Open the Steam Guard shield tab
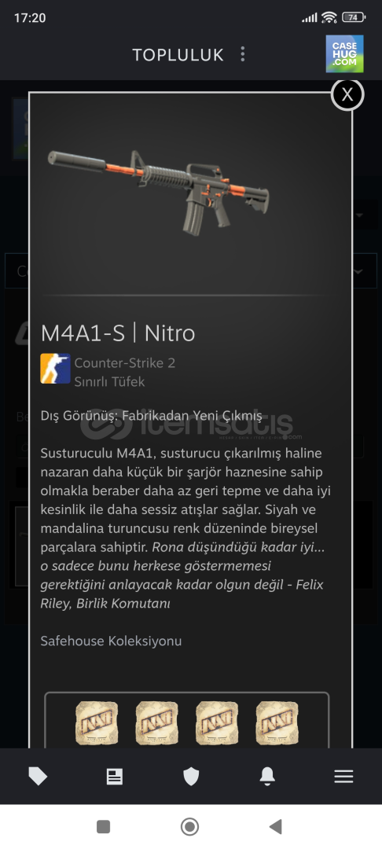This screenshot has width=382, height=849. pos(191,777)
